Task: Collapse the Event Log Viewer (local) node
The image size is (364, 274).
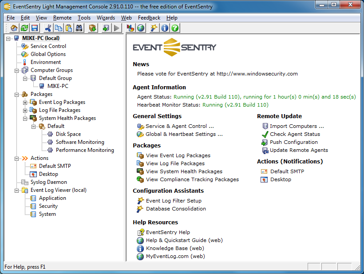Action: (16, 191)
